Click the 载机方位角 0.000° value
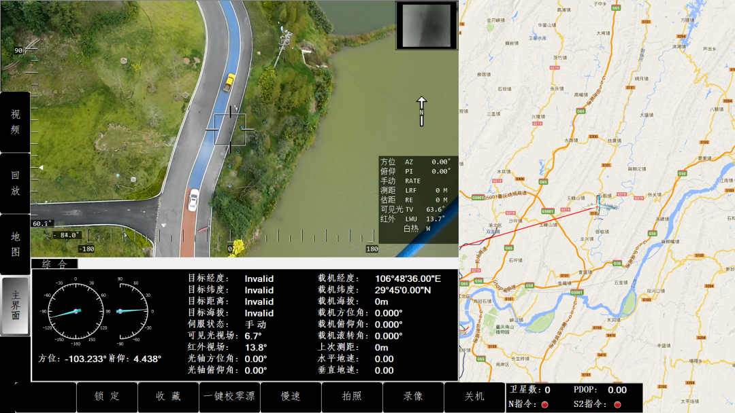 [x=389, y=313]
